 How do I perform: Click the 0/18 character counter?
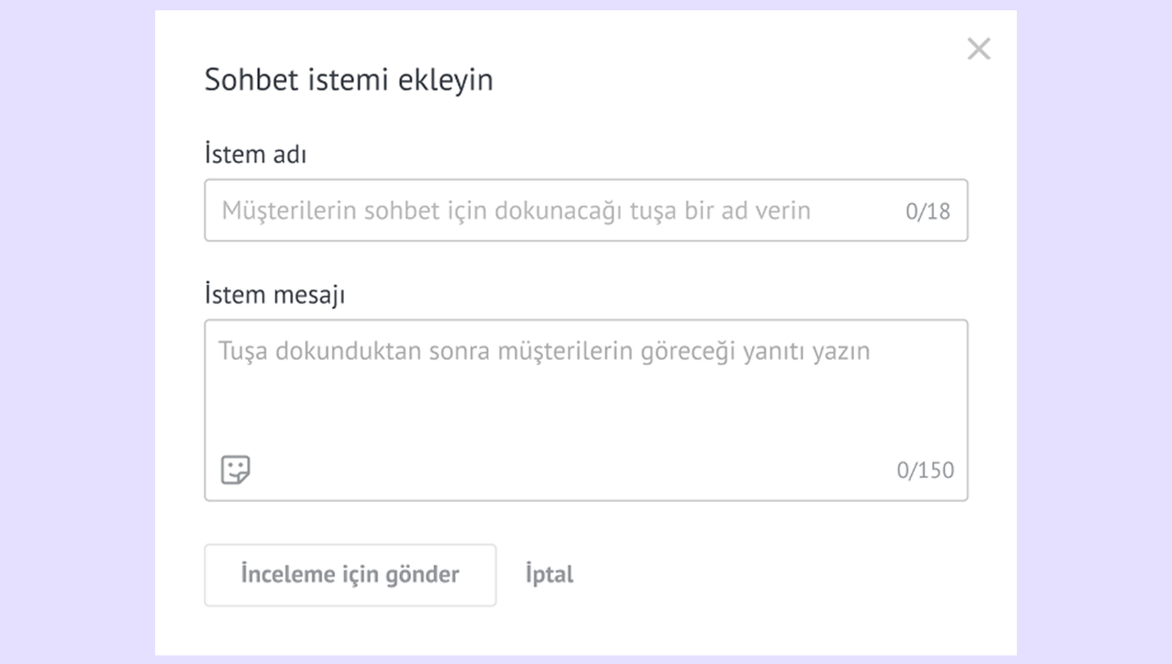pos(928,211)
